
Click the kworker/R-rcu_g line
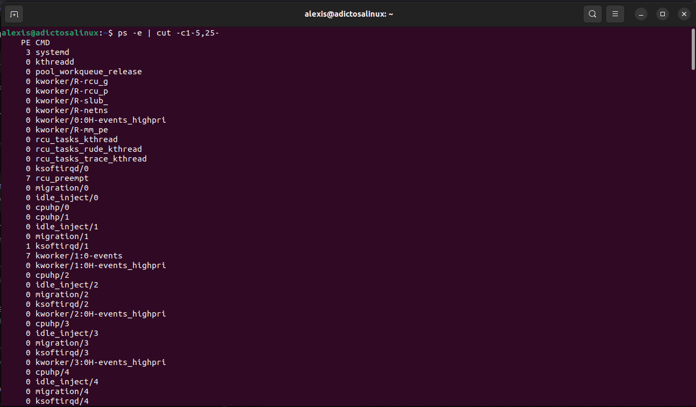pos(67,81)
